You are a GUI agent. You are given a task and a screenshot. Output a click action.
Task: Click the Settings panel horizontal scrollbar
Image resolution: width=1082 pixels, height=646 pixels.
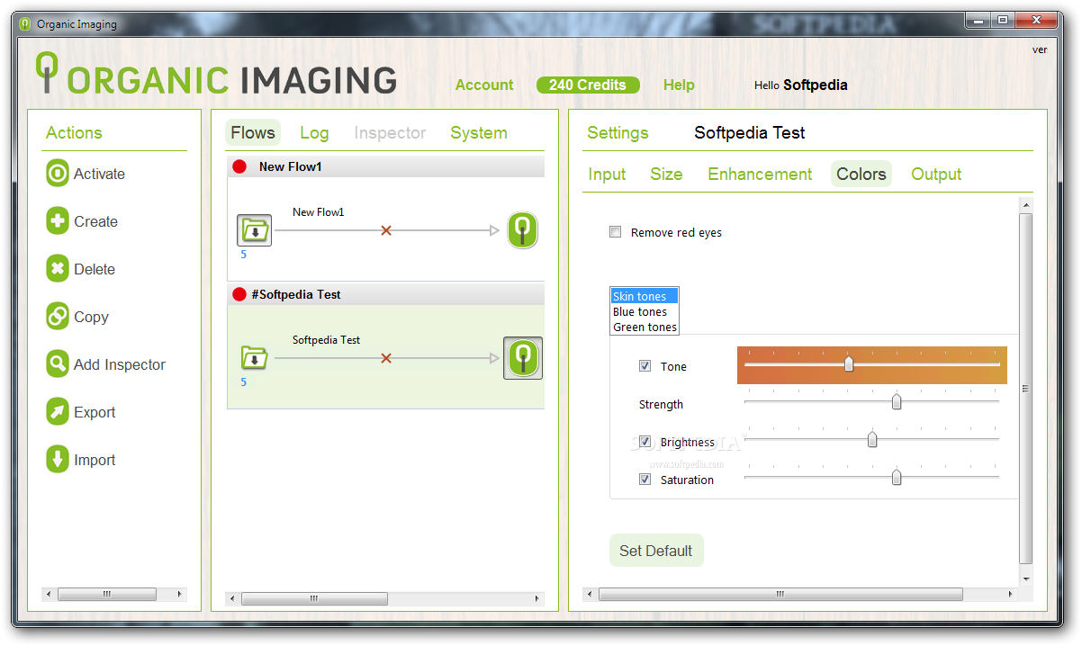tap(801, 594)
